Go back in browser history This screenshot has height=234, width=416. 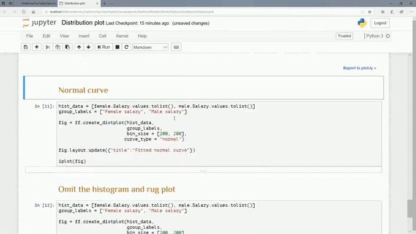tap(5, 12)
